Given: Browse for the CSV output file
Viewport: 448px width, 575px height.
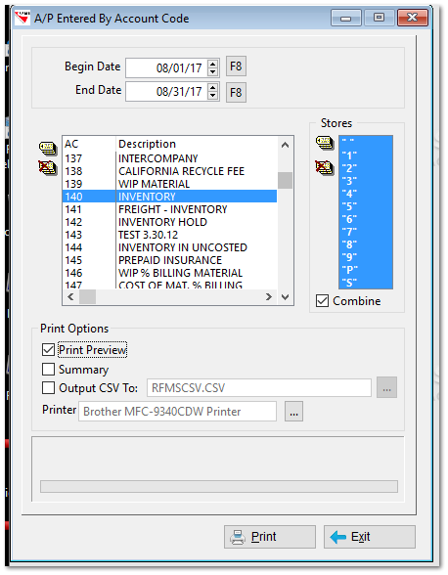Looking at the screenshot, I should [x=386, y=387].
